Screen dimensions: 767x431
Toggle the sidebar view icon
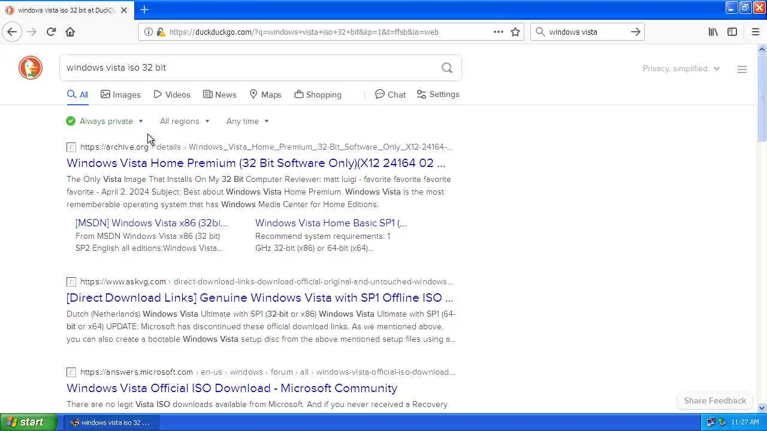732,32
